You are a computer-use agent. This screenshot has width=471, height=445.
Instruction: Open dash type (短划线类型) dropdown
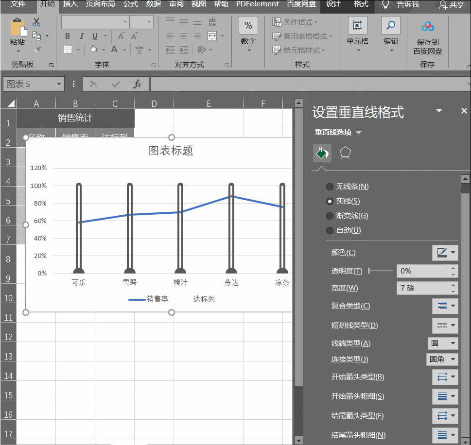point(445,325)
